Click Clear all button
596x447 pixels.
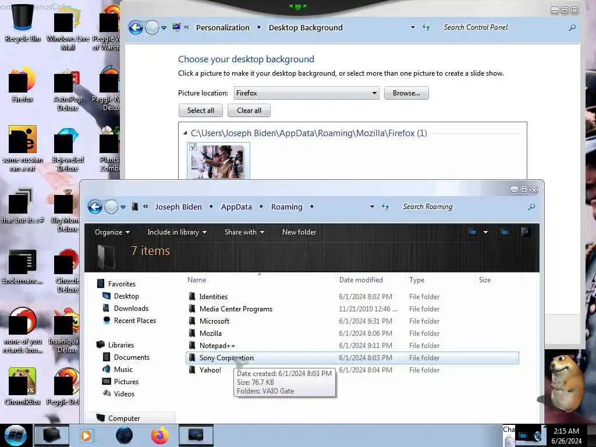pyautogui.click(x=249, y=111)
